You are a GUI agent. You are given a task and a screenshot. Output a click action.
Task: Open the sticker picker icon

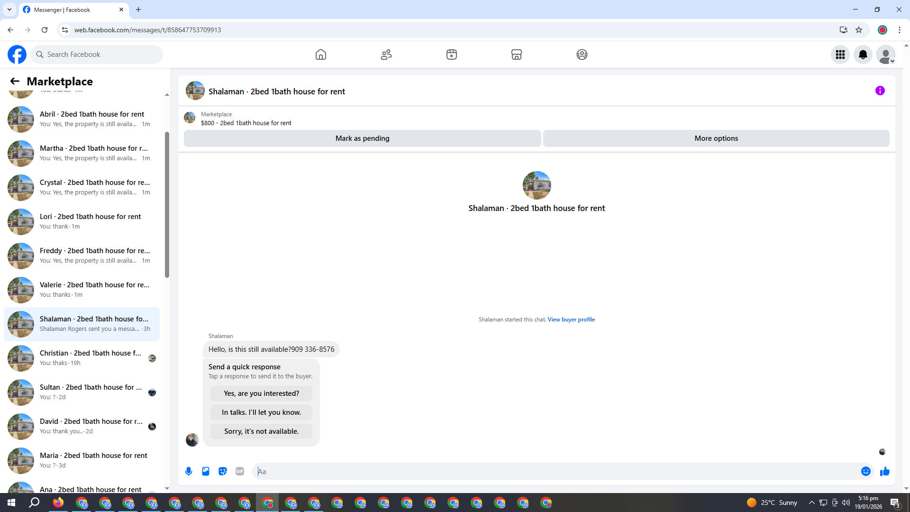pos(223,471)
